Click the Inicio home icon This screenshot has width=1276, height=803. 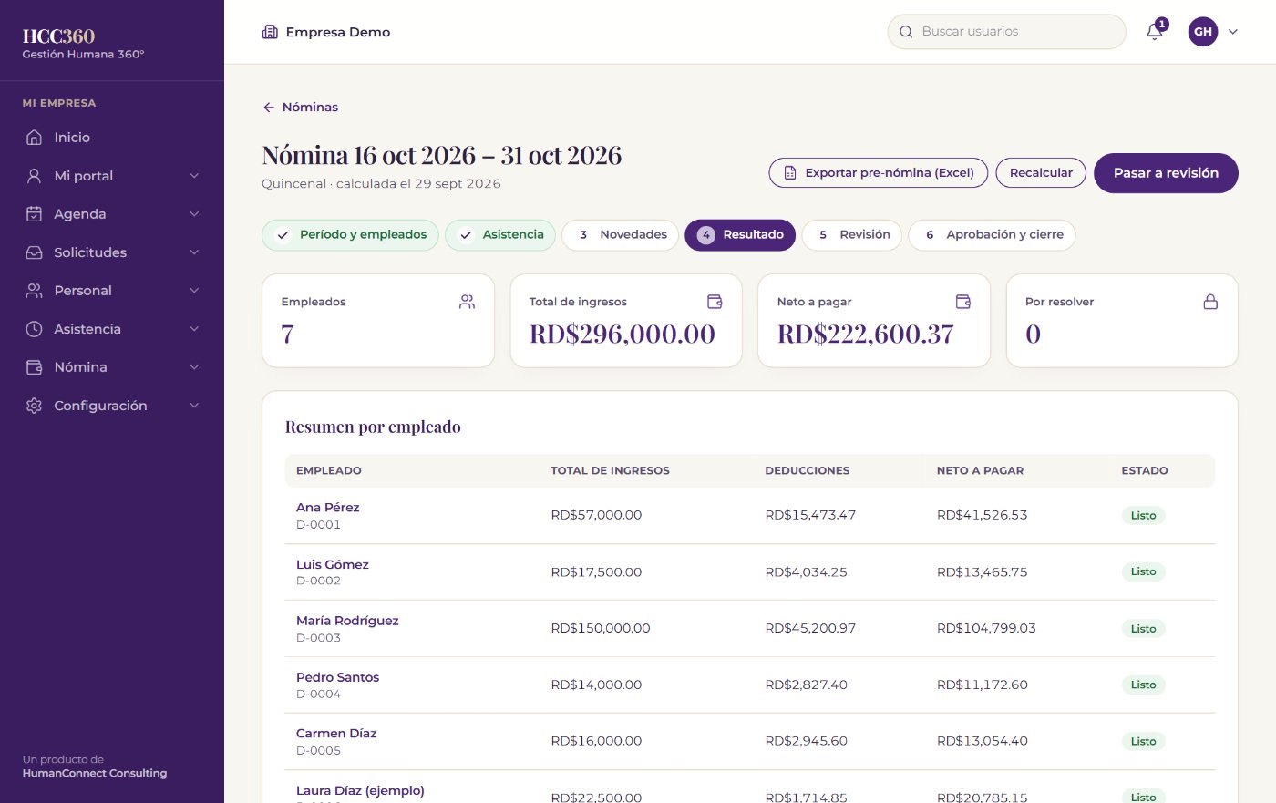click(x=34, y=138)
